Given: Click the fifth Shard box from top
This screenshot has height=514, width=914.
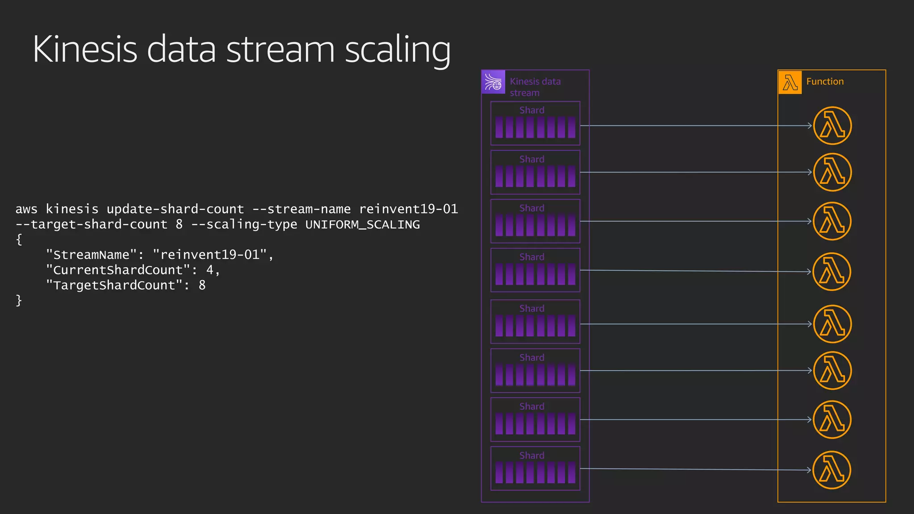Looking at the screenshot, I should tap(535, 322).
